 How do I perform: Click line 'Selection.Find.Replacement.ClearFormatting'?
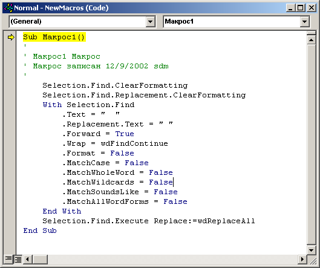pos(144,95)
